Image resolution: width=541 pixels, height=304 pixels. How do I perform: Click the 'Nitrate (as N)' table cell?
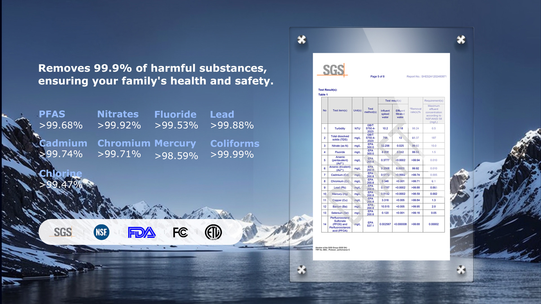340,146
